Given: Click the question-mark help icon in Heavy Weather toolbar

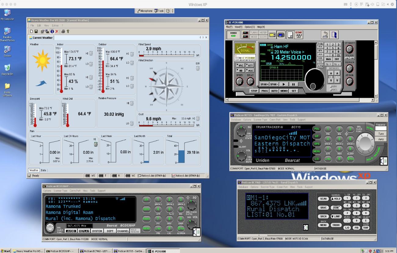Looking at the screenshot, I should click(x=68, y=31).
